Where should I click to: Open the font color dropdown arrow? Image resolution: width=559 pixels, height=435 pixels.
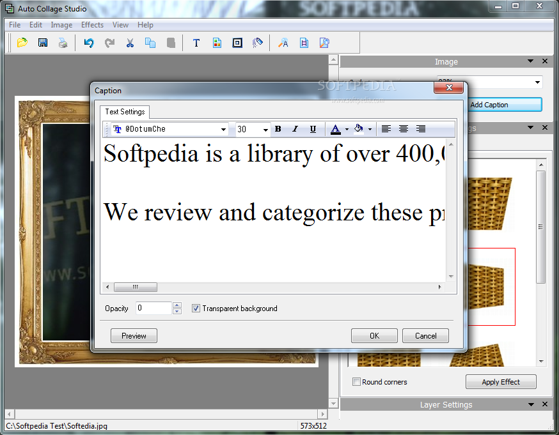tap(347, 129)
